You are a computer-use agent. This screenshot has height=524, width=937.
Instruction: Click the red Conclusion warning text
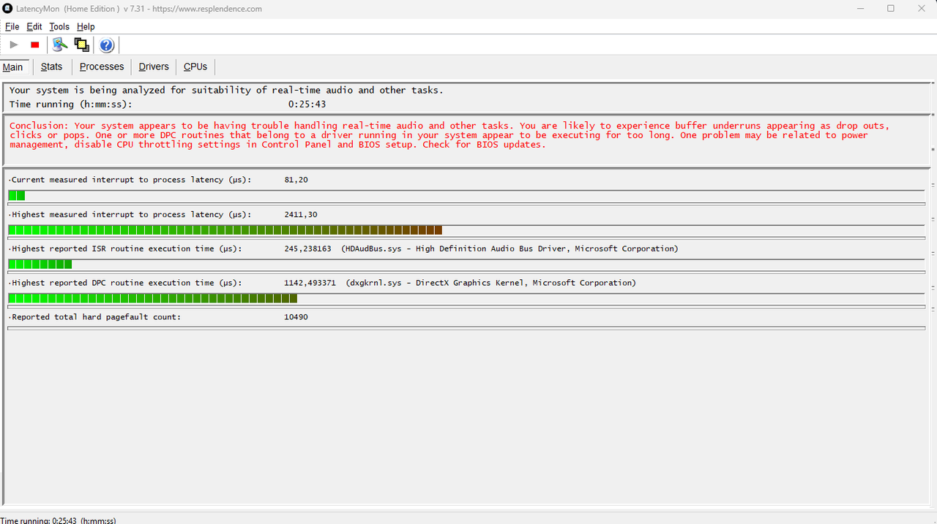coord(449,135)
